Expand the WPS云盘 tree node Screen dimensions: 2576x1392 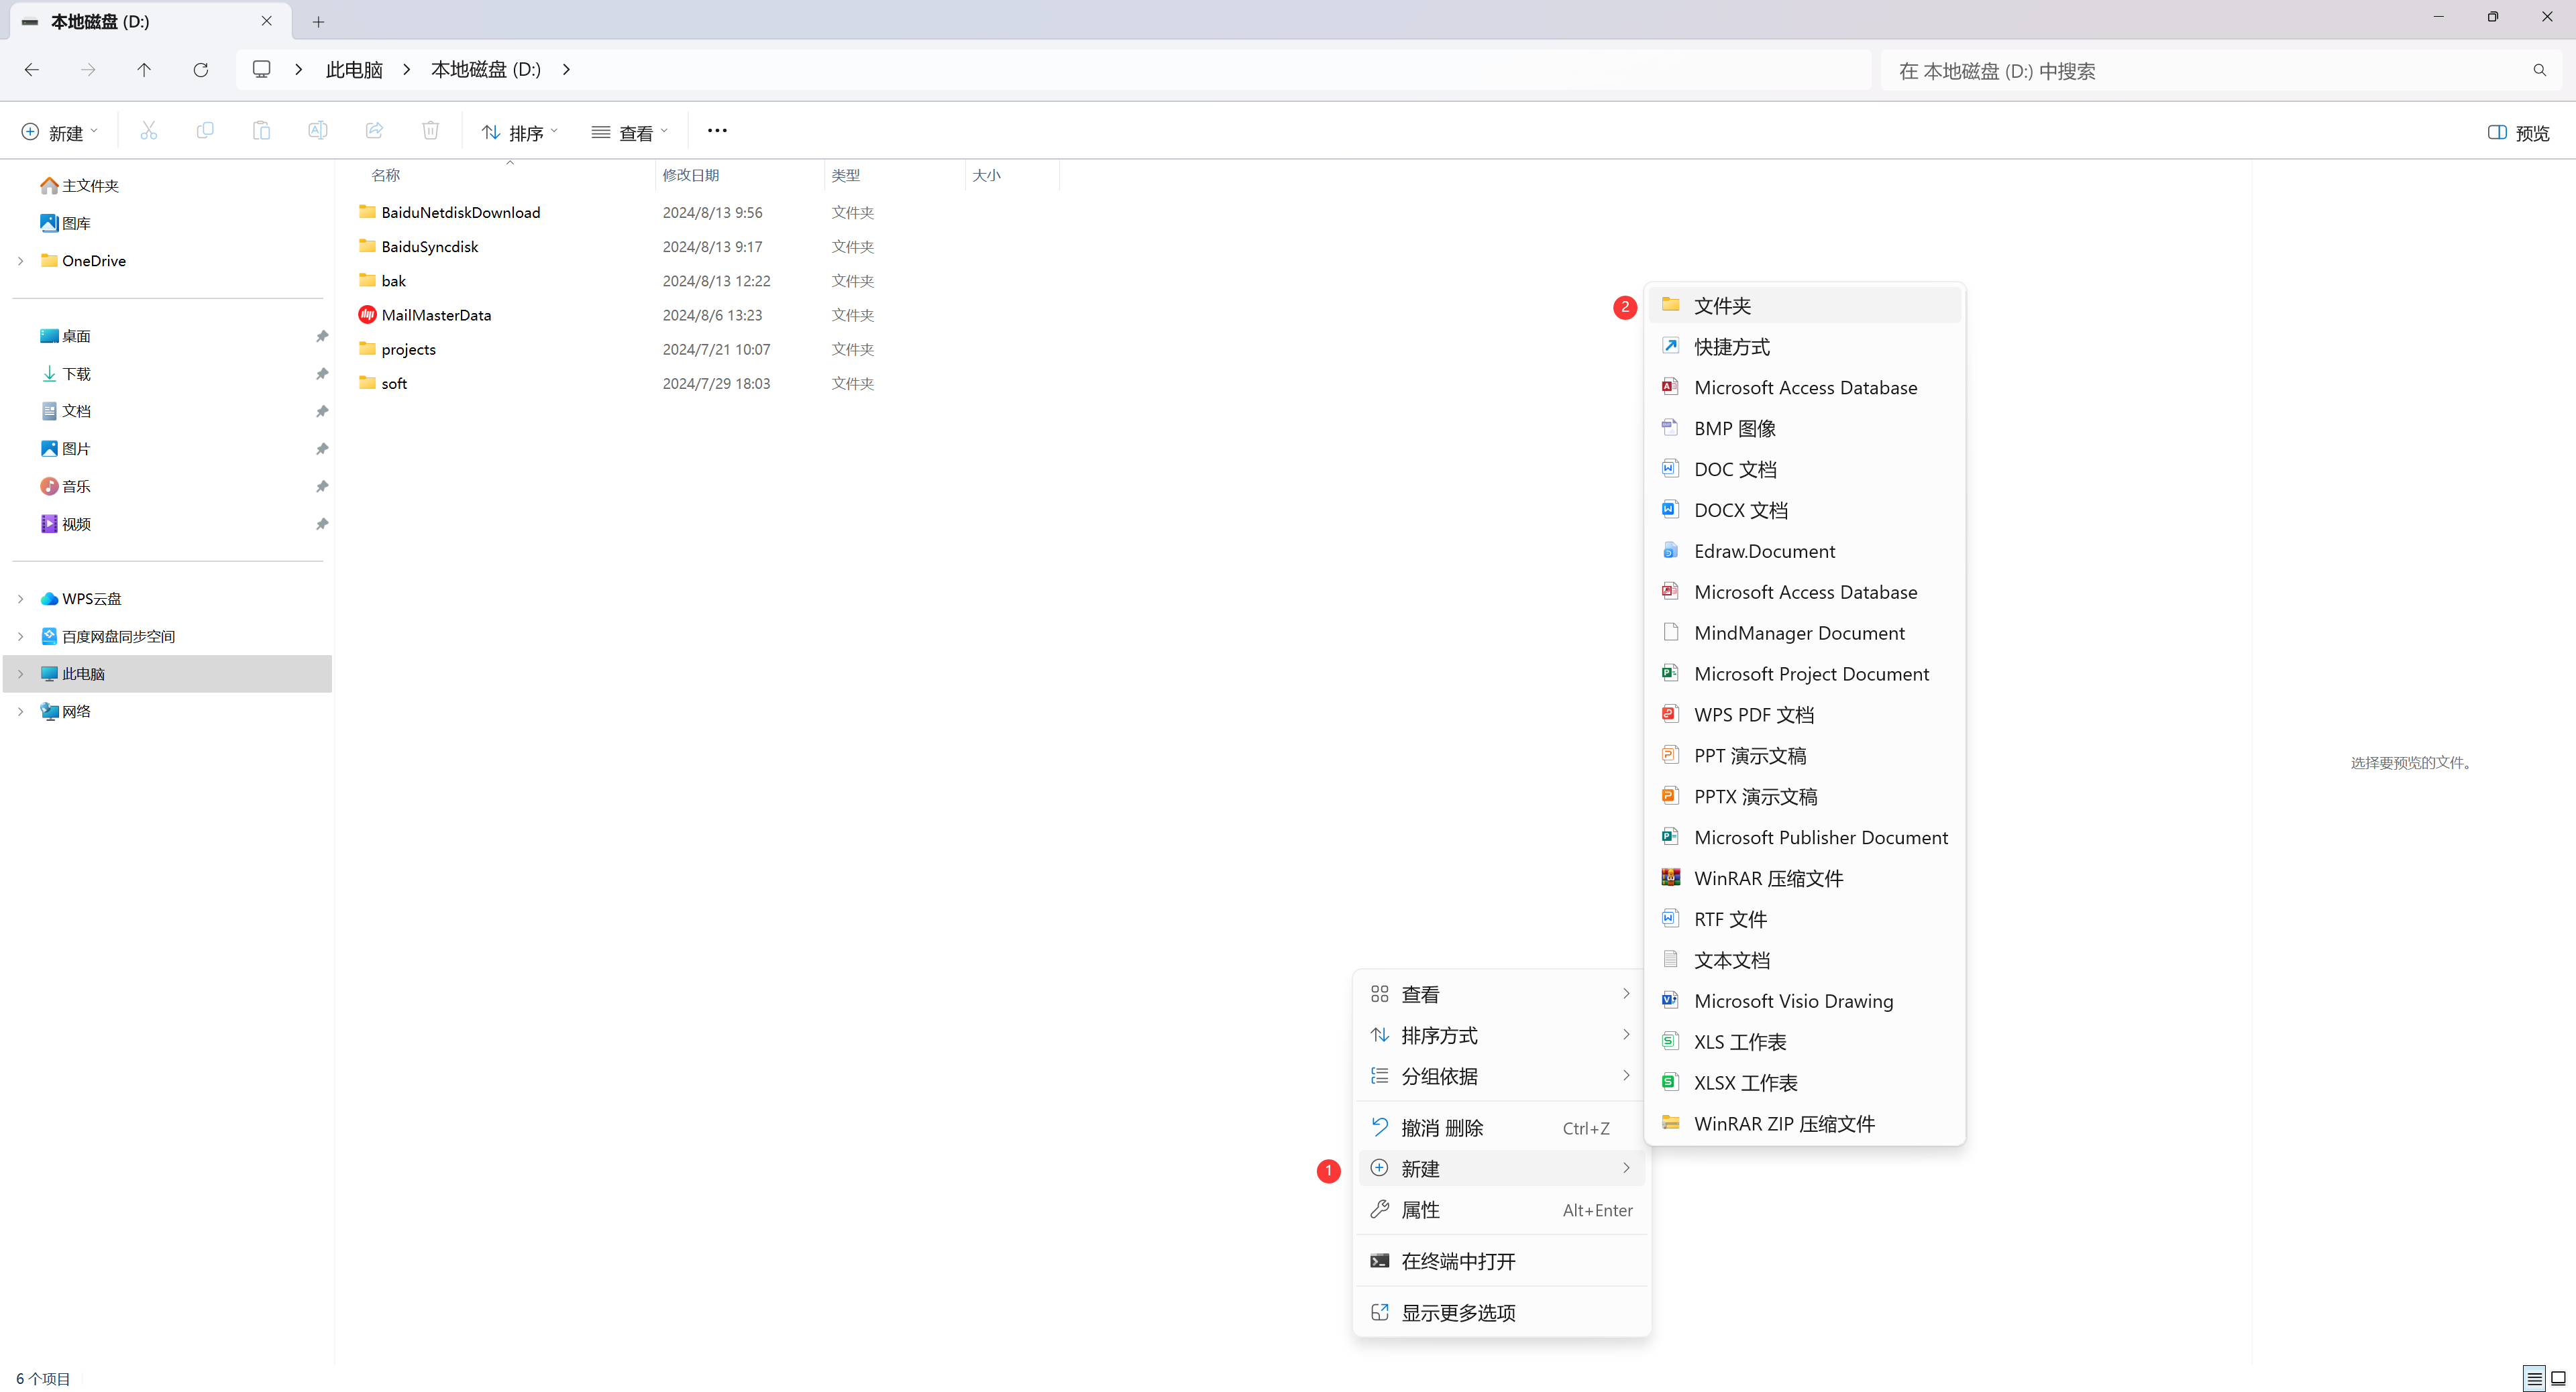[21, 599]
